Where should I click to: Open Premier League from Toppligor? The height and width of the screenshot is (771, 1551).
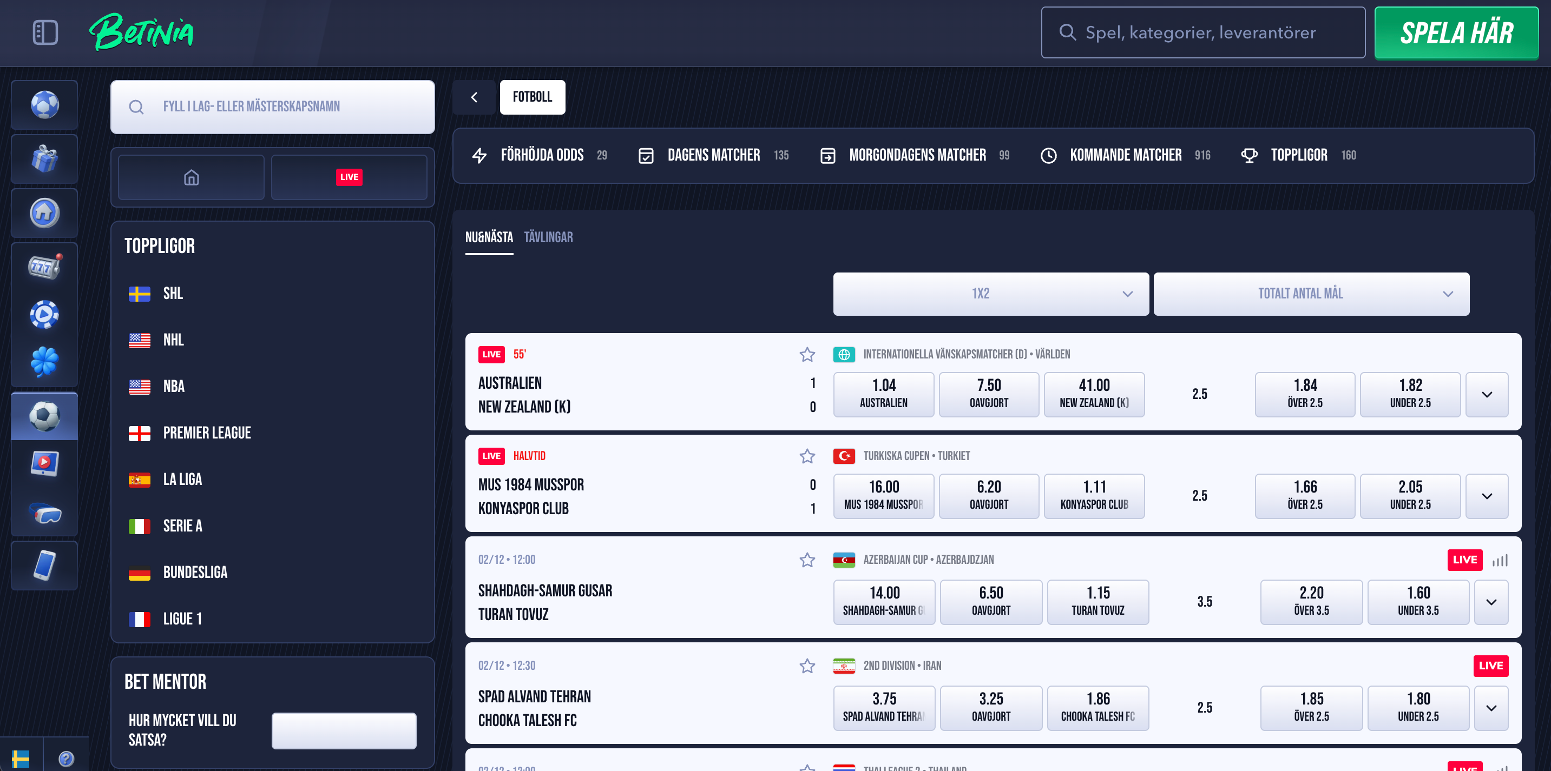pyautogui.click(x=207, y=433)
